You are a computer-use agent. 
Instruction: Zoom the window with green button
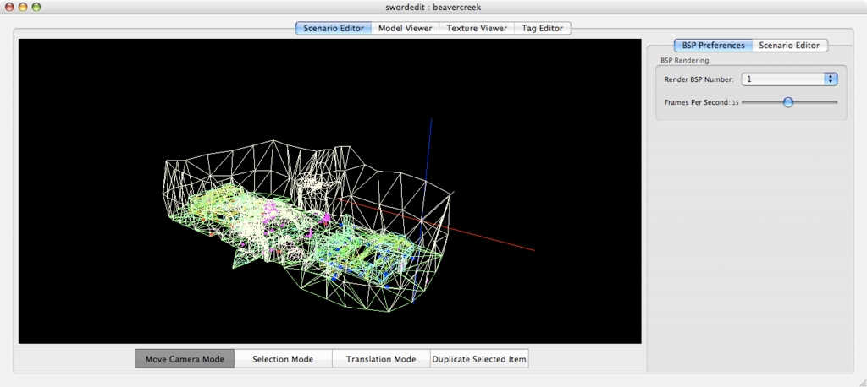tap(36, 7)
